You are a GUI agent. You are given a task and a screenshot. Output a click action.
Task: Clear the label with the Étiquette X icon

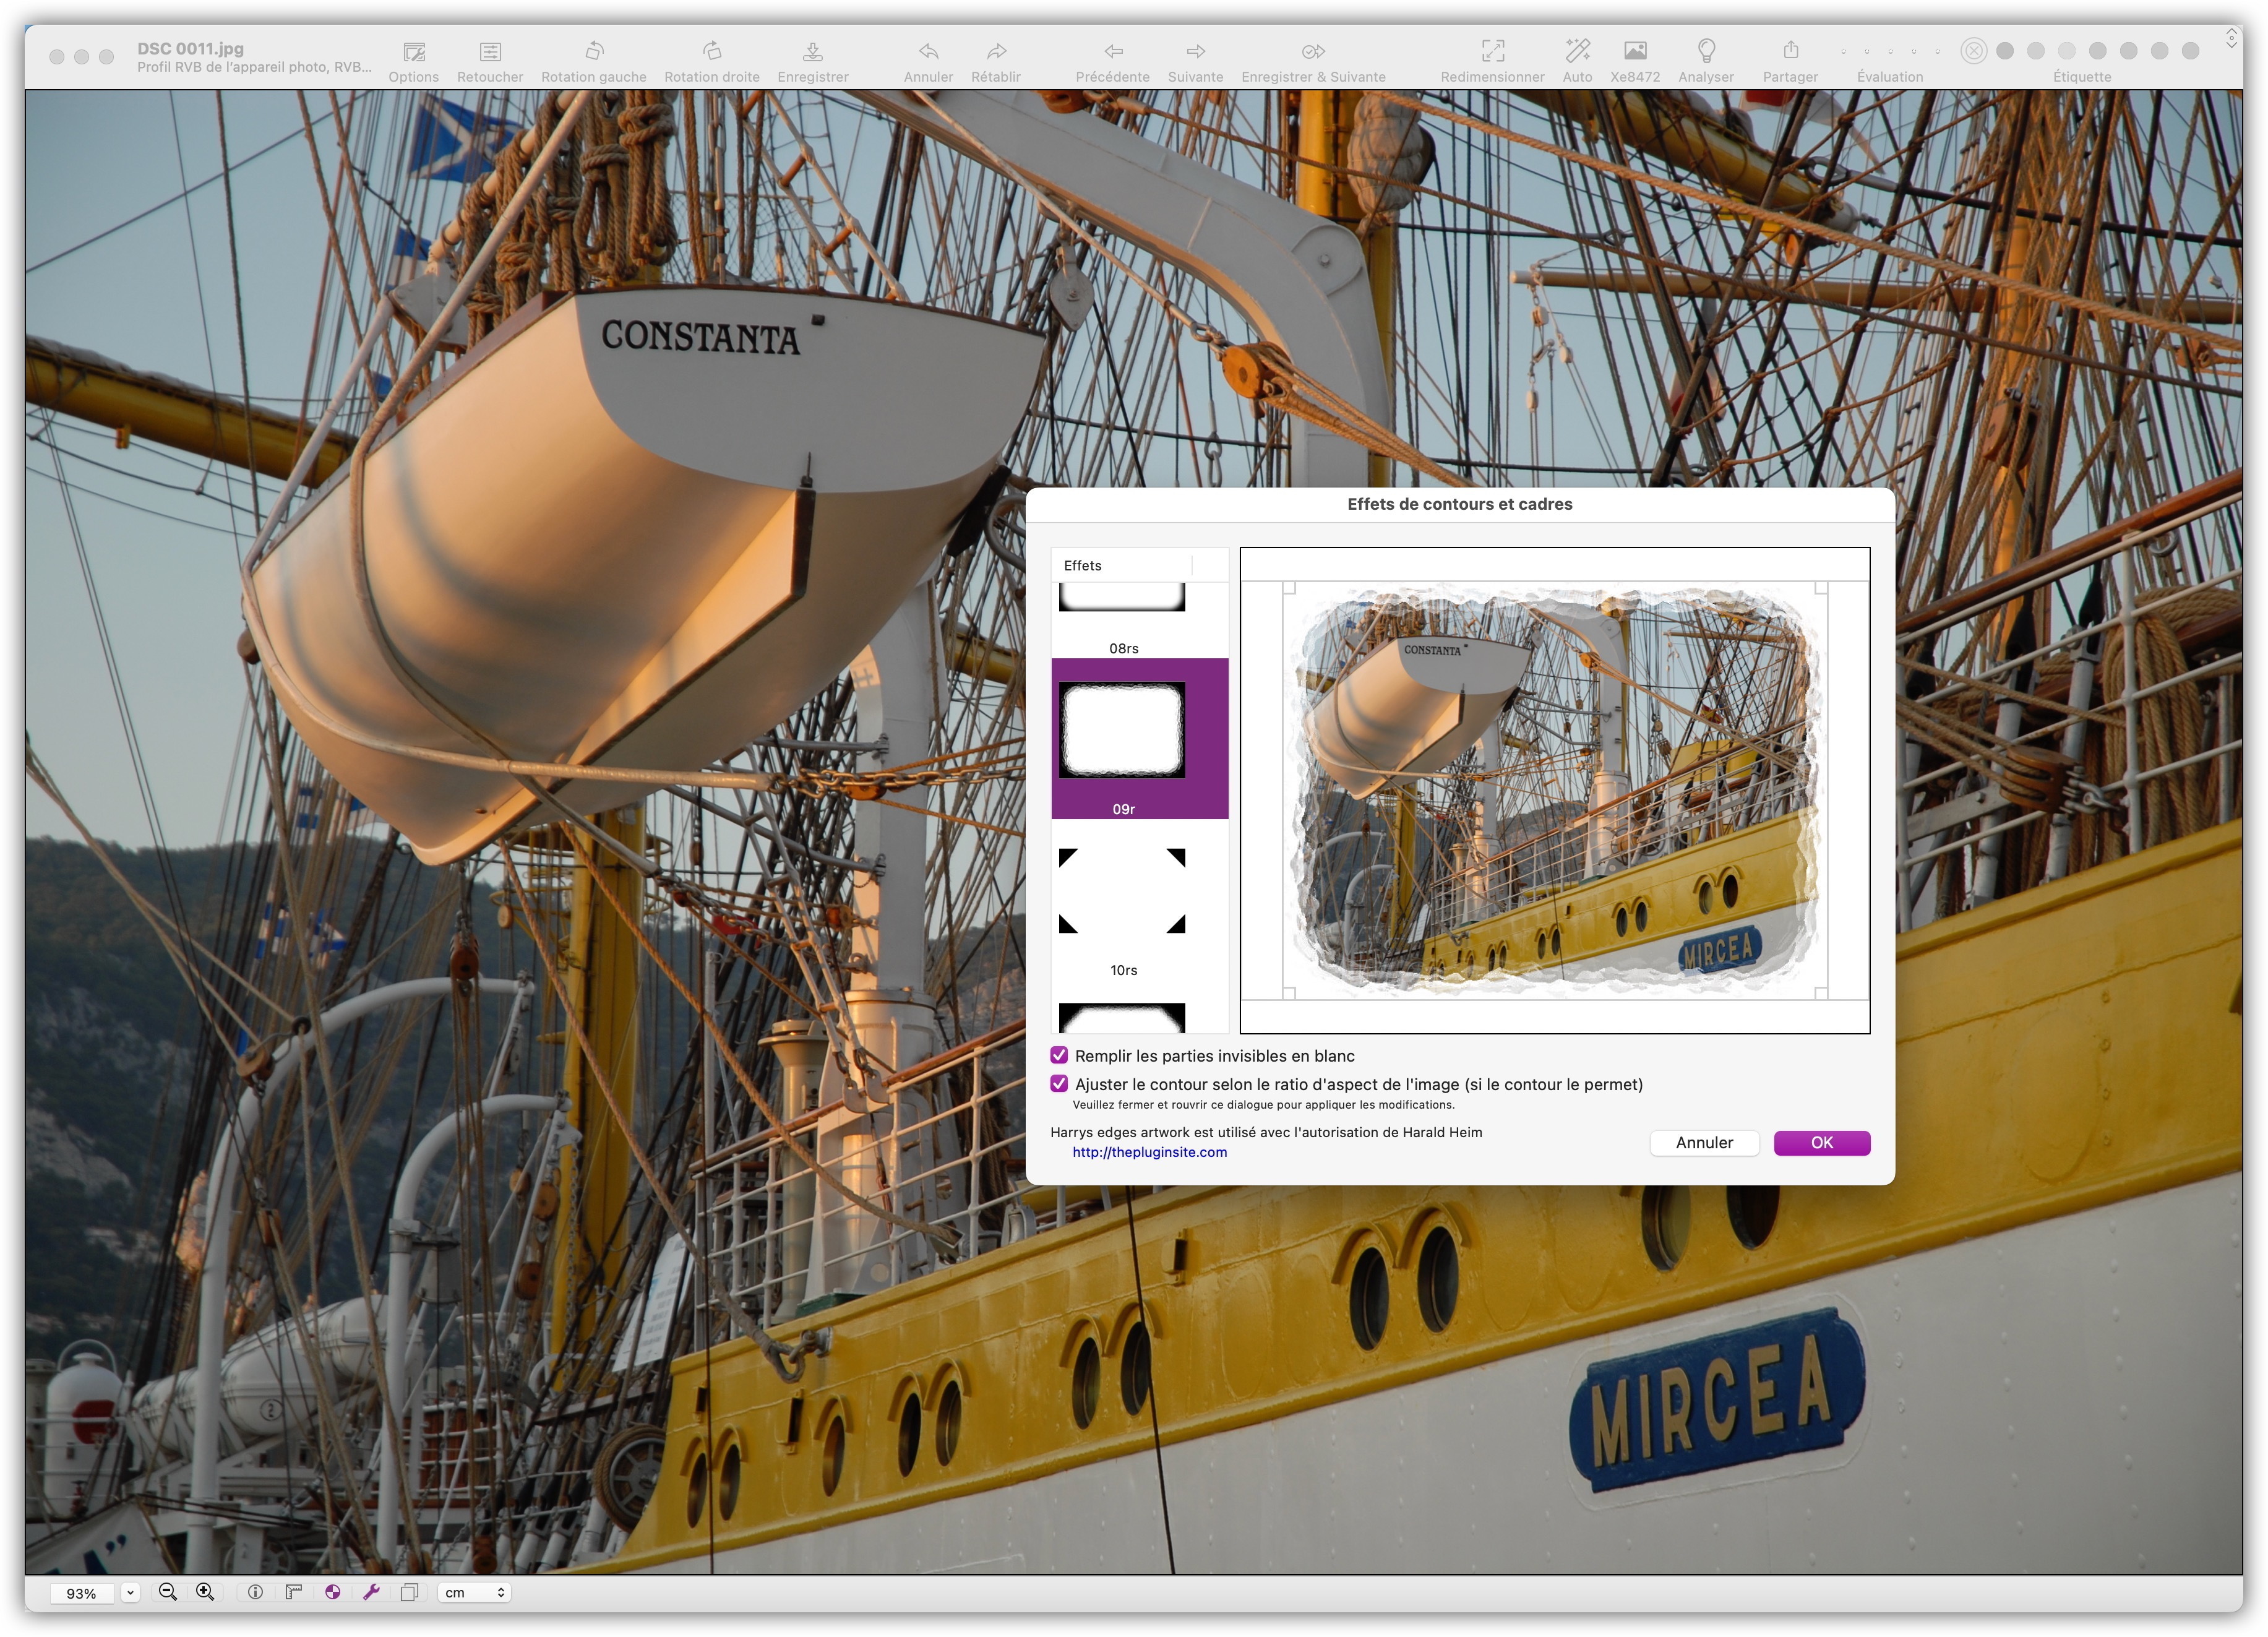point(1973,51)
